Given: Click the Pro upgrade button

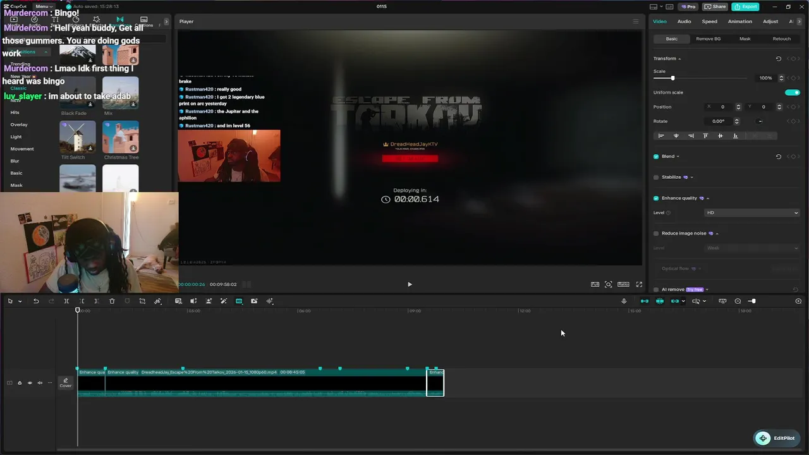Looking at the screenshot, I should pyautogui.click(x=688, y=6).
